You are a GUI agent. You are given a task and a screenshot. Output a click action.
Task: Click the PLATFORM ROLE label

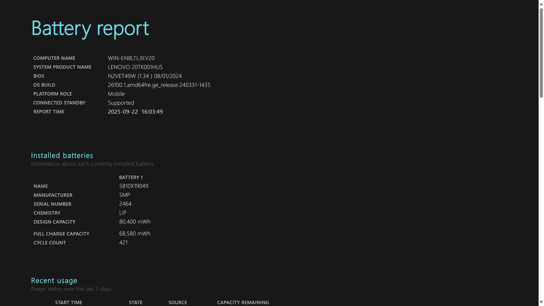pyautogui.click(x=53, y=94)
